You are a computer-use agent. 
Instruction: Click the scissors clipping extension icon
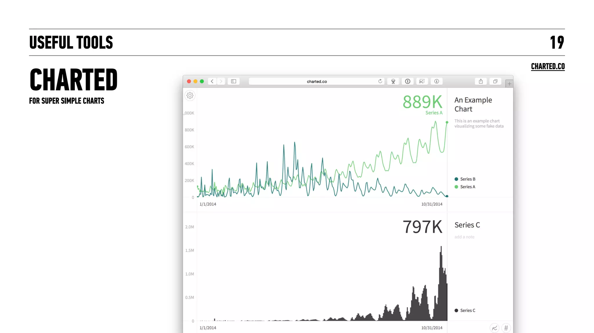[x=422, y=81]
